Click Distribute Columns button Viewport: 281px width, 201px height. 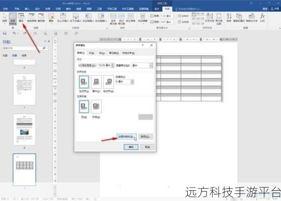[183, 22]
